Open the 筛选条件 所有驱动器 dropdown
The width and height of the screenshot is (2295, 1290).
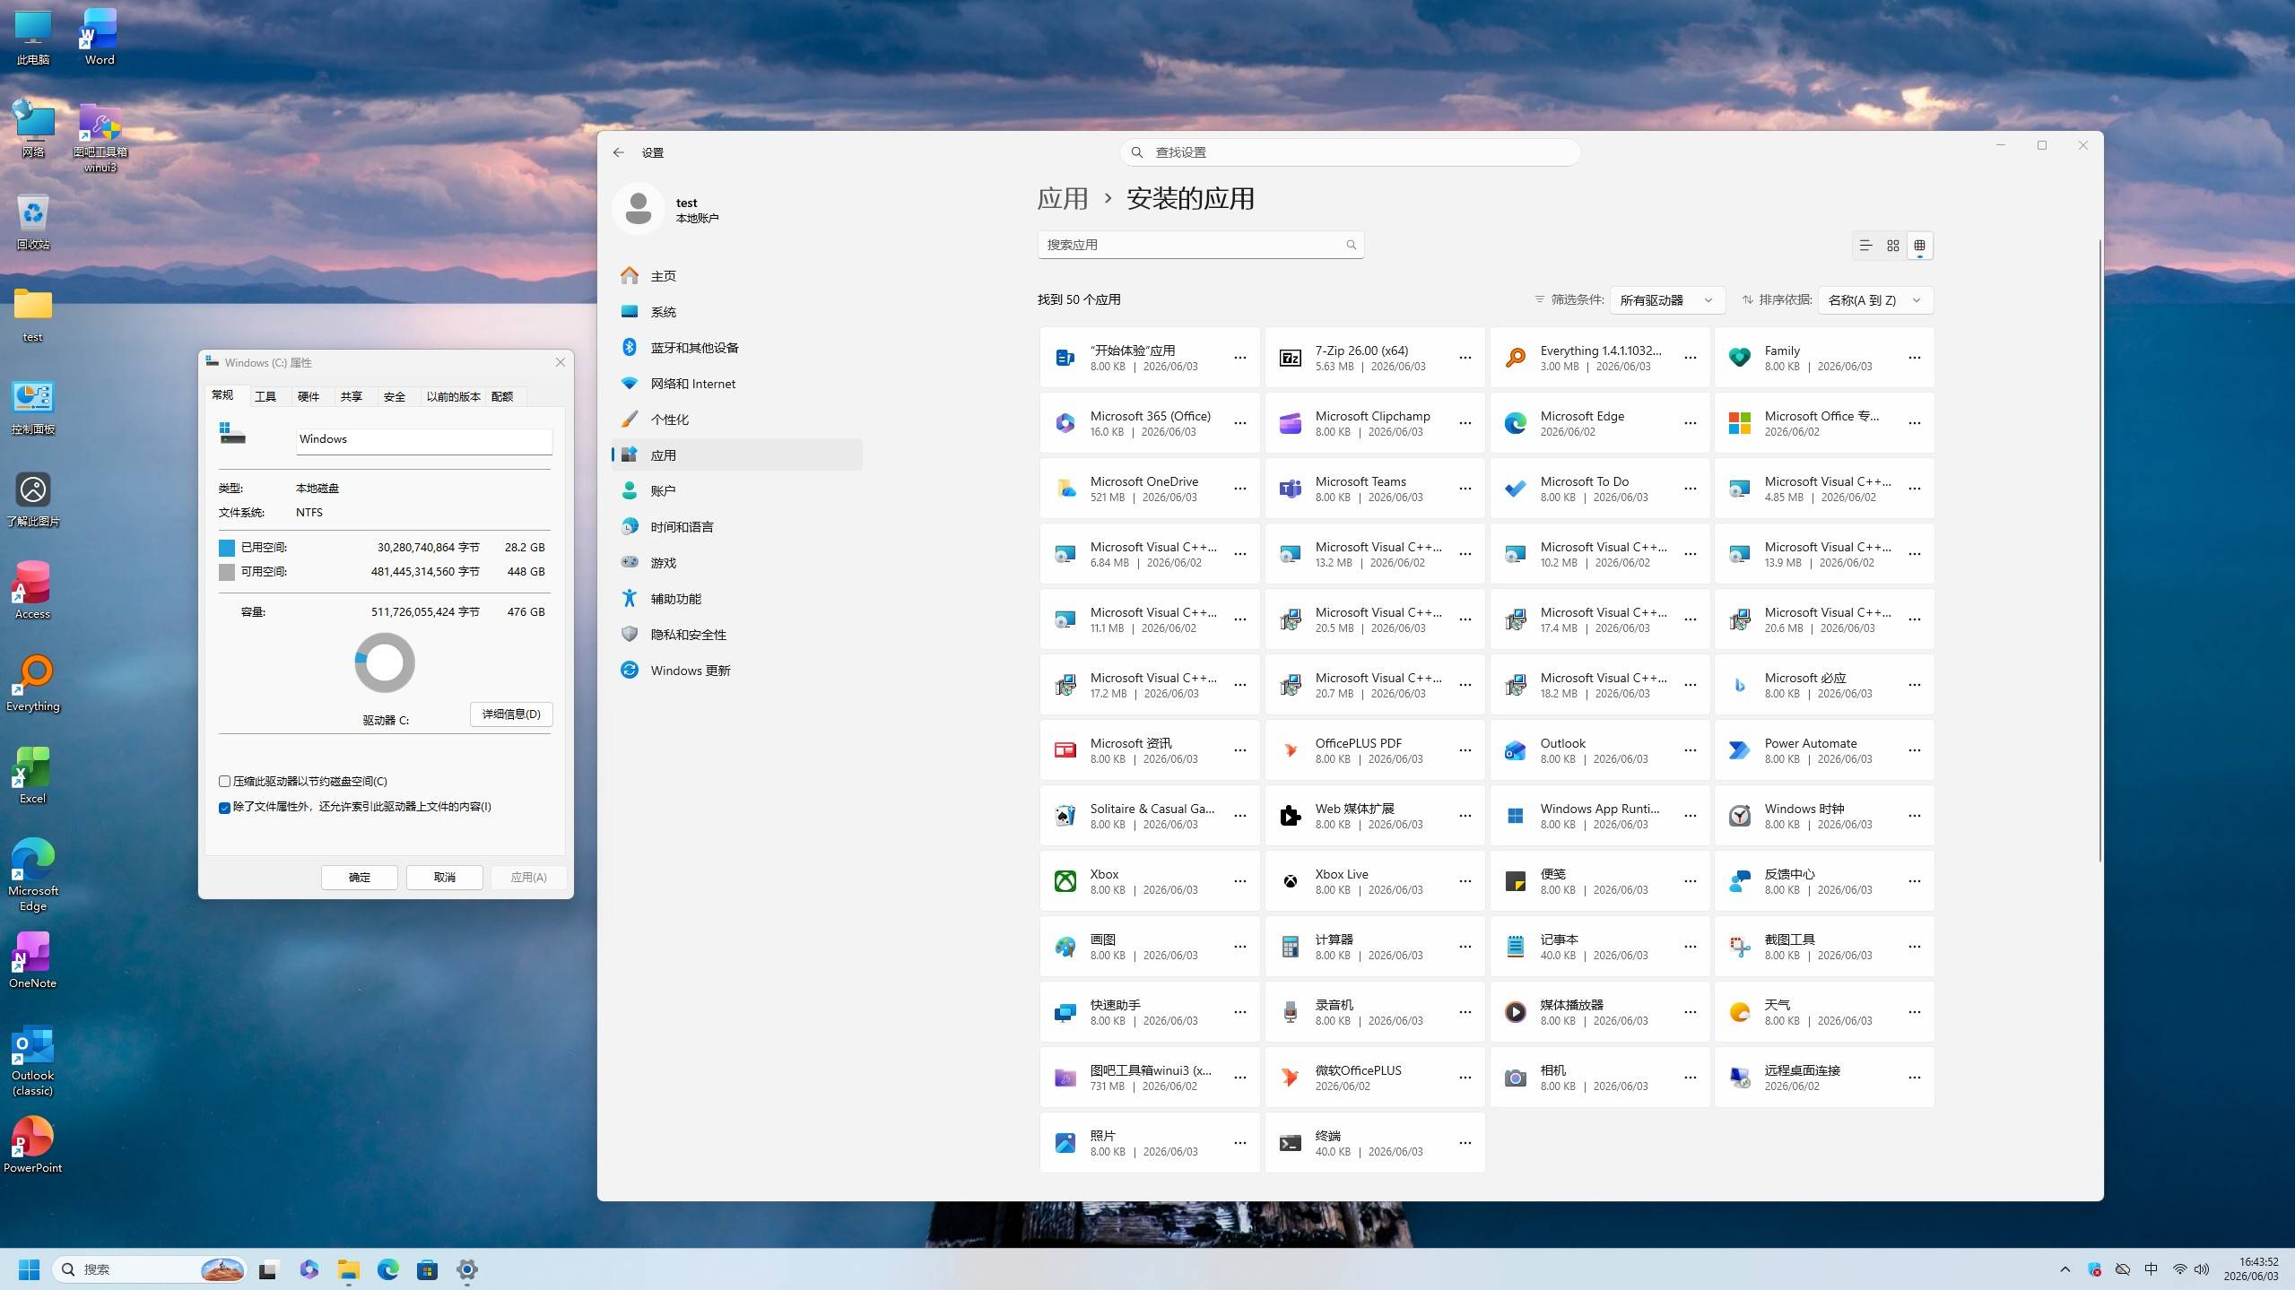point(1666,300)
